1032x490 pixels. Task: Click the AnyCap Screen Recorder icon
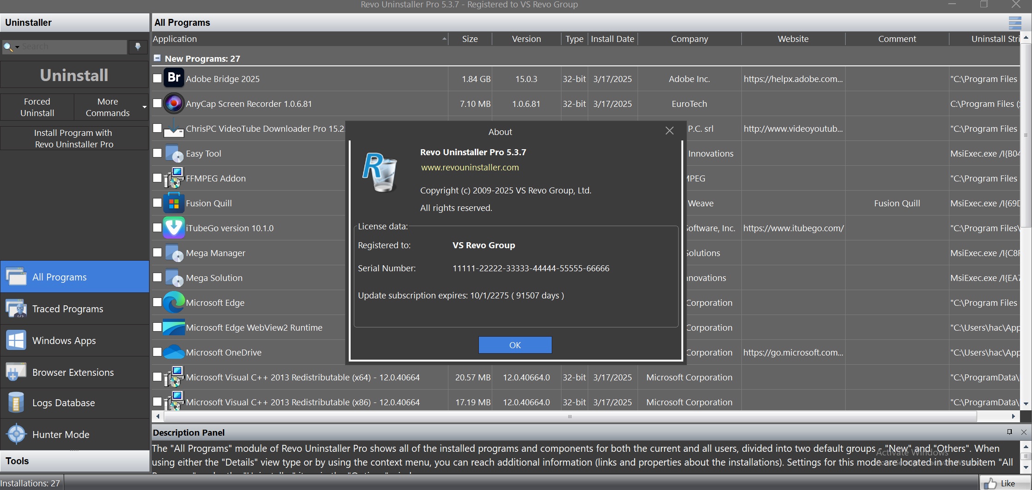click(174, 103)
